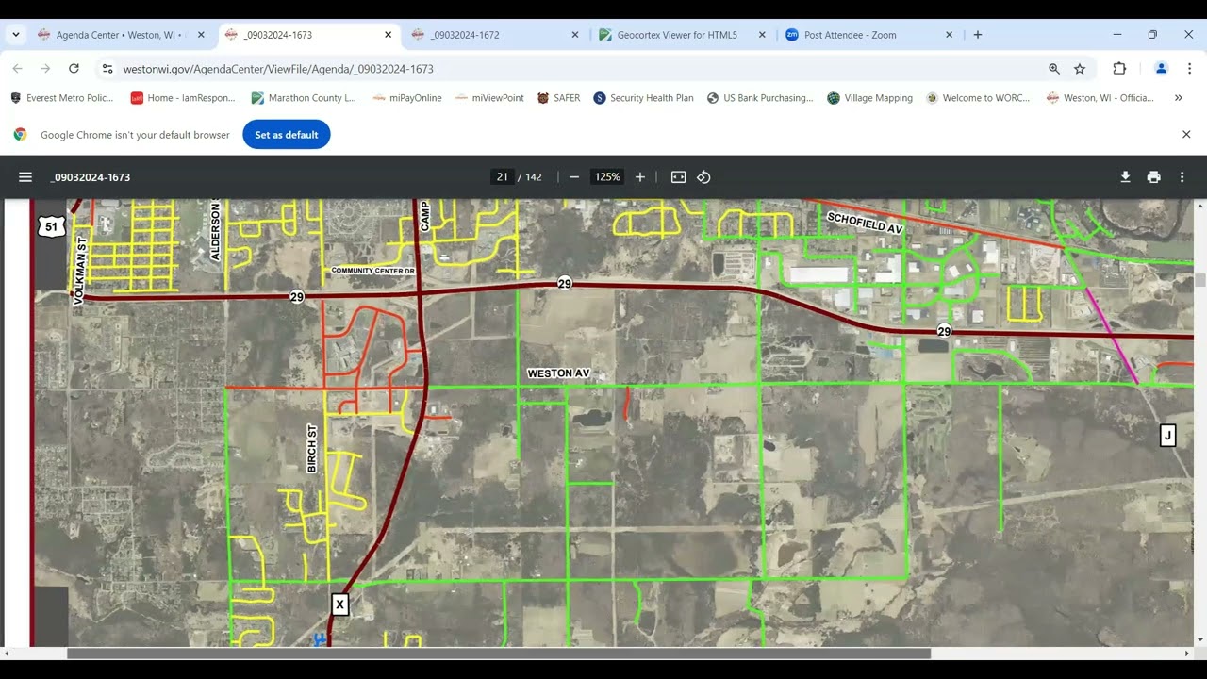The height and width of the screenshot is (679, 1207).
Task: Print the PDF document
Action: tap(1153, 177)
